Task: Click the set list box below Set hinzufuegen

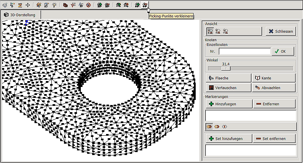Action: tap(251, 150)
